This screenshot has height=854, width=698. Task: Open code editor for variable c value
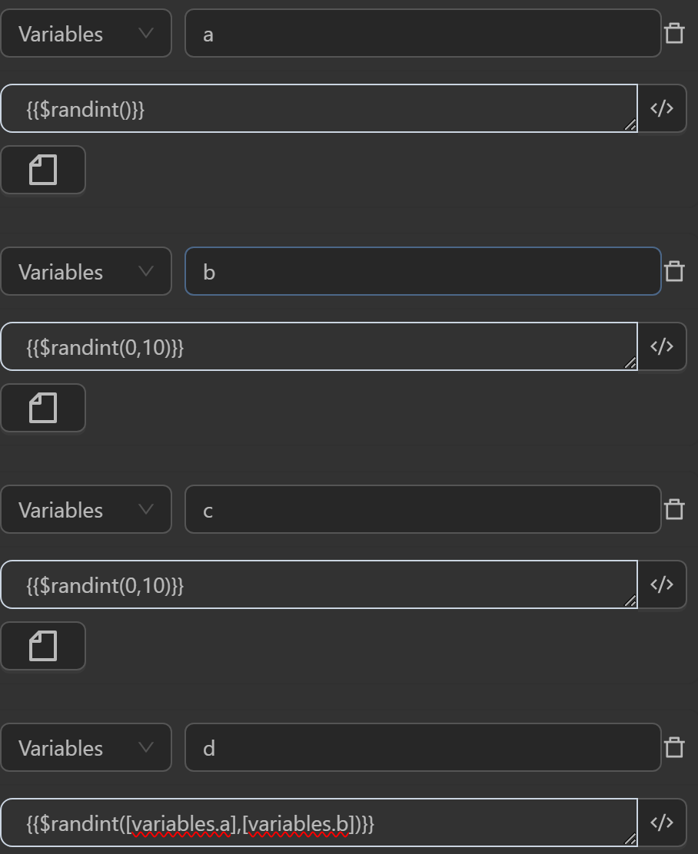coord(662,584)
